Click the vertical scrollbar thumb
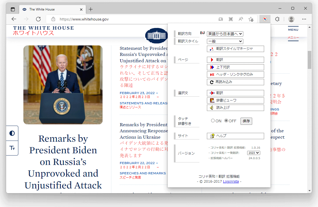Viewport: 318px width, 207px height. point(309,60)
